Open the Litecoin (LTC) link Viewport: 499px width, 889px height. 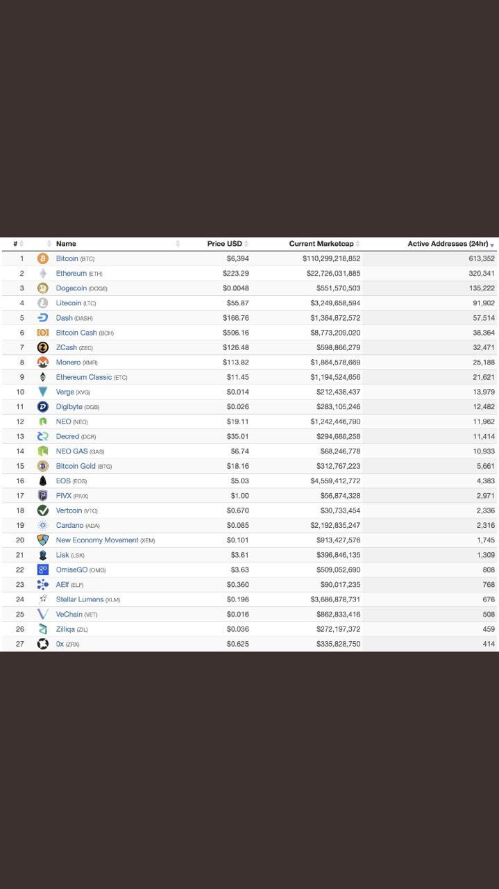pyautogui.click(x=76, y=303)
